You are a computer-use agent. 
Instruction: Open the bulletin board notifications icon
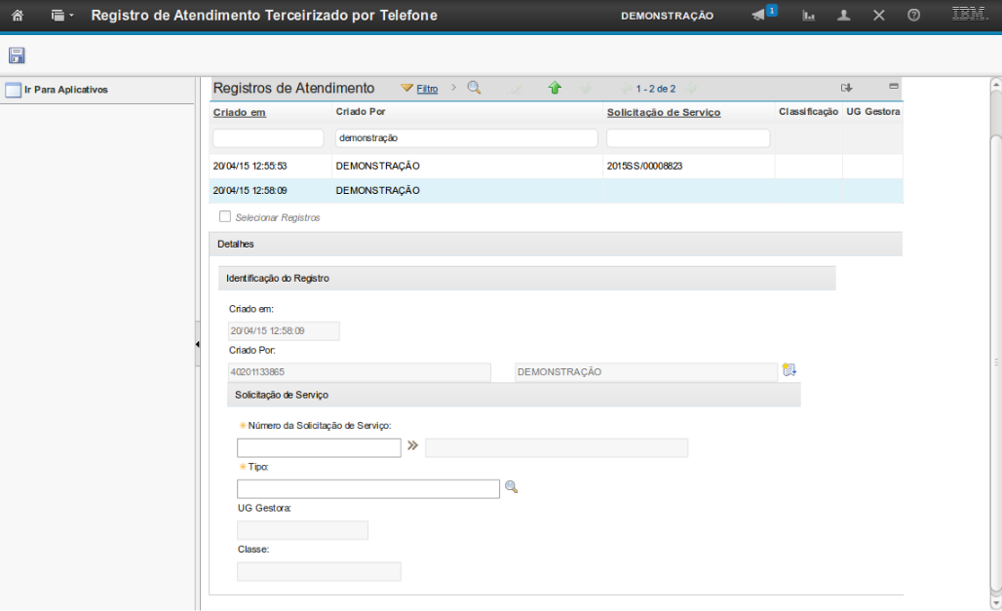(x=761, y=15)
